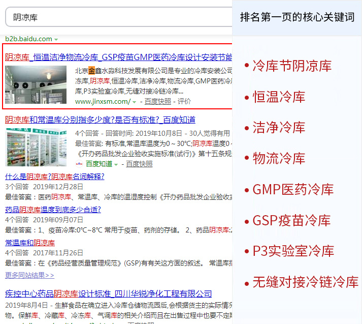Click the Baidu Zhidao paw logo icon

click(x=79, y=164)
